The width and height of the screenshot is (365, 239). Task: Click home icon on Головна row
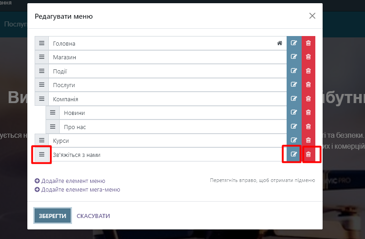pyautogui.click(x=280, y=43)
